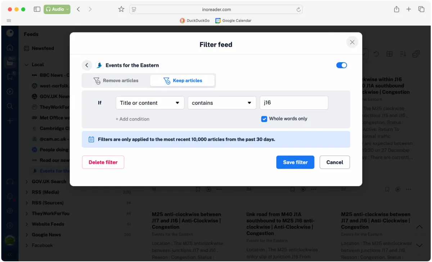Stay on the Keep articles tab
Viewport: 432px width, 262px height.
[x=182, y=81]
